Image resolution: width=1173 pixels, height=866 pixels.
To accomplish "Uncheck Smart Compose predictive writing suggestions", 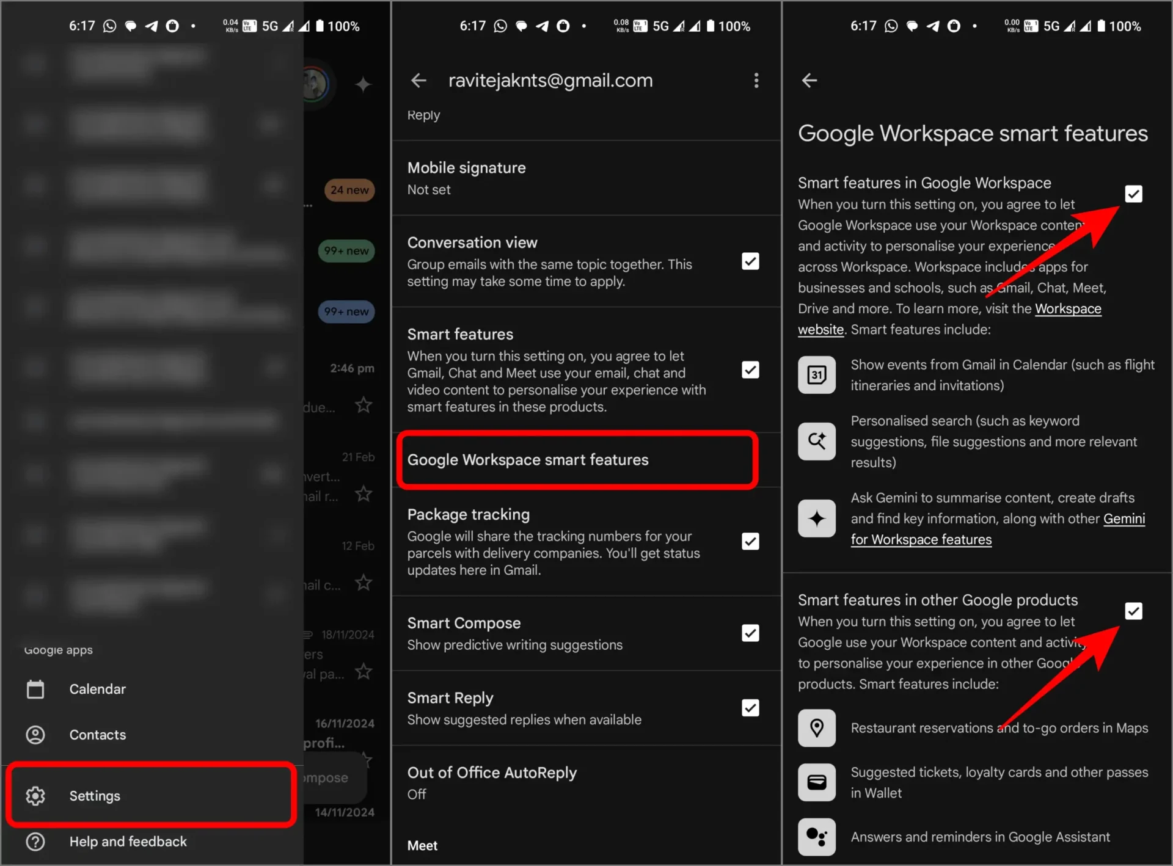I will tap(750, 633).
